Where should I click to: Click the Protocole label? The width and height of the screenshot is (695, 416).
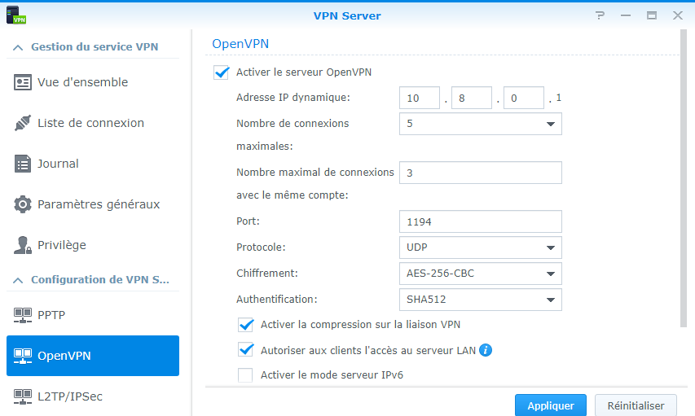tap(261, 247)
